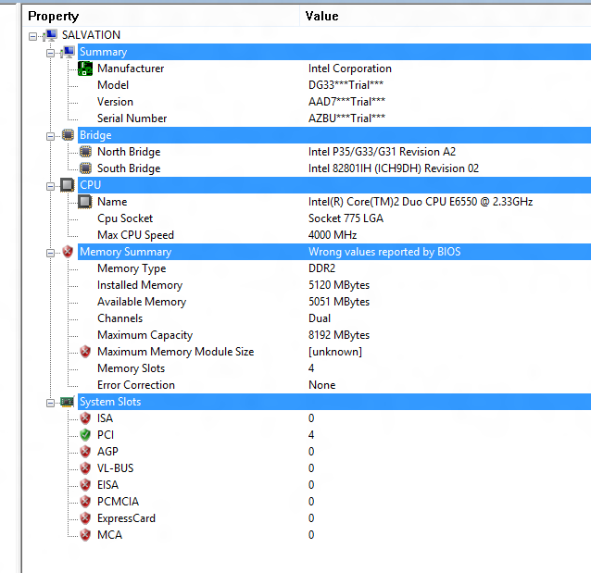Click the MCA red shield icon
Viewport: 591px width, 573px height.
[85, 534]
